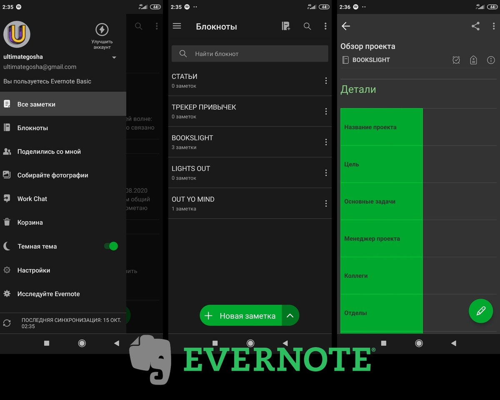Click the notes icon beside Все заметки

pos(7,104)
